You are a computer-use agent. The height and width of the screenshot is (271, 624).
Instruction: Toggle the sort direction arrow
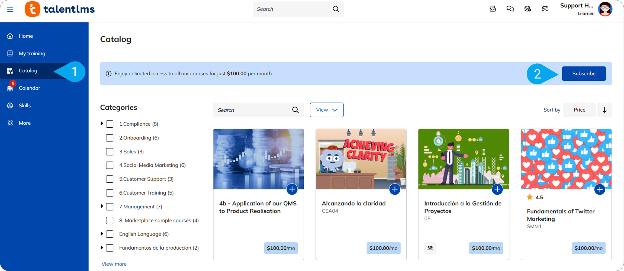(604, 110)
